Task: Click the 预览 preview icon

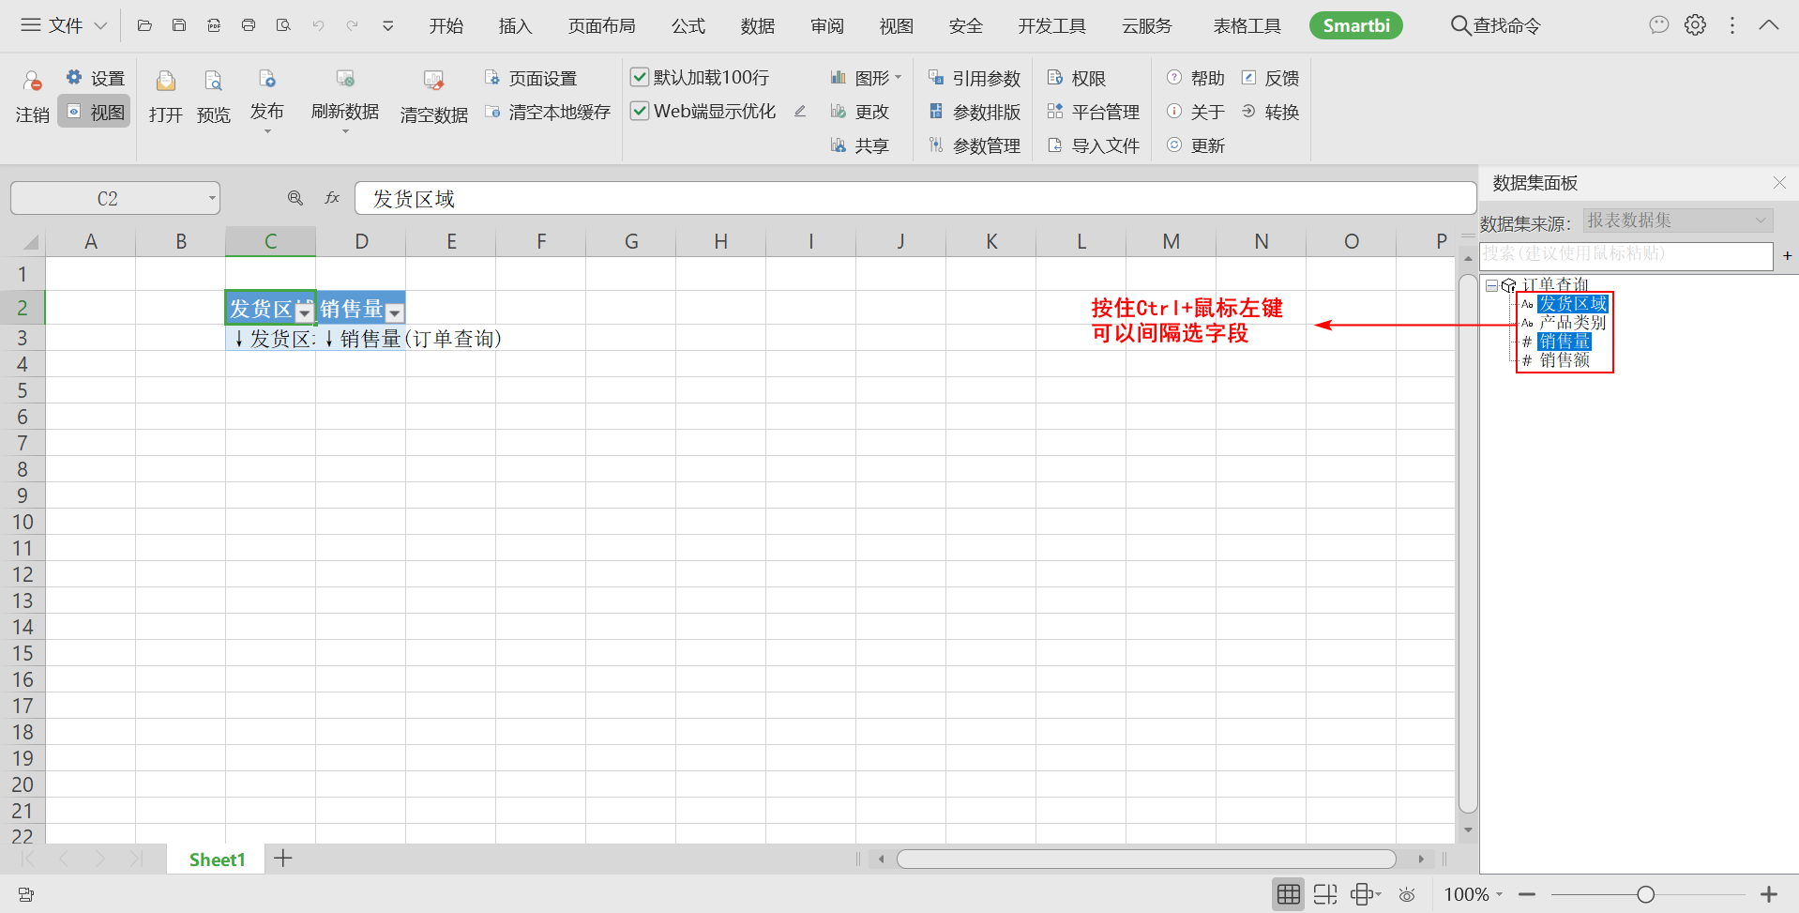Action: pos(214,82)
